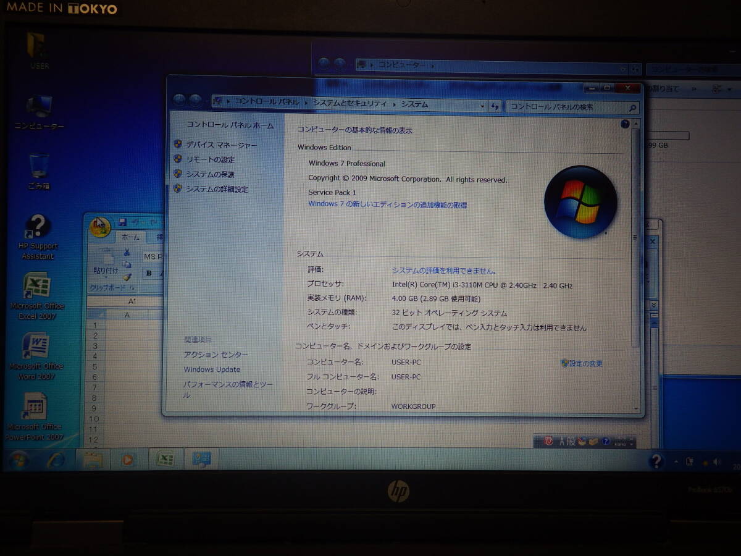Click the Cut scissors icon in Excel
Image resolution: width=741 pixels, height=556 pixels.
[x=127, y=252]
